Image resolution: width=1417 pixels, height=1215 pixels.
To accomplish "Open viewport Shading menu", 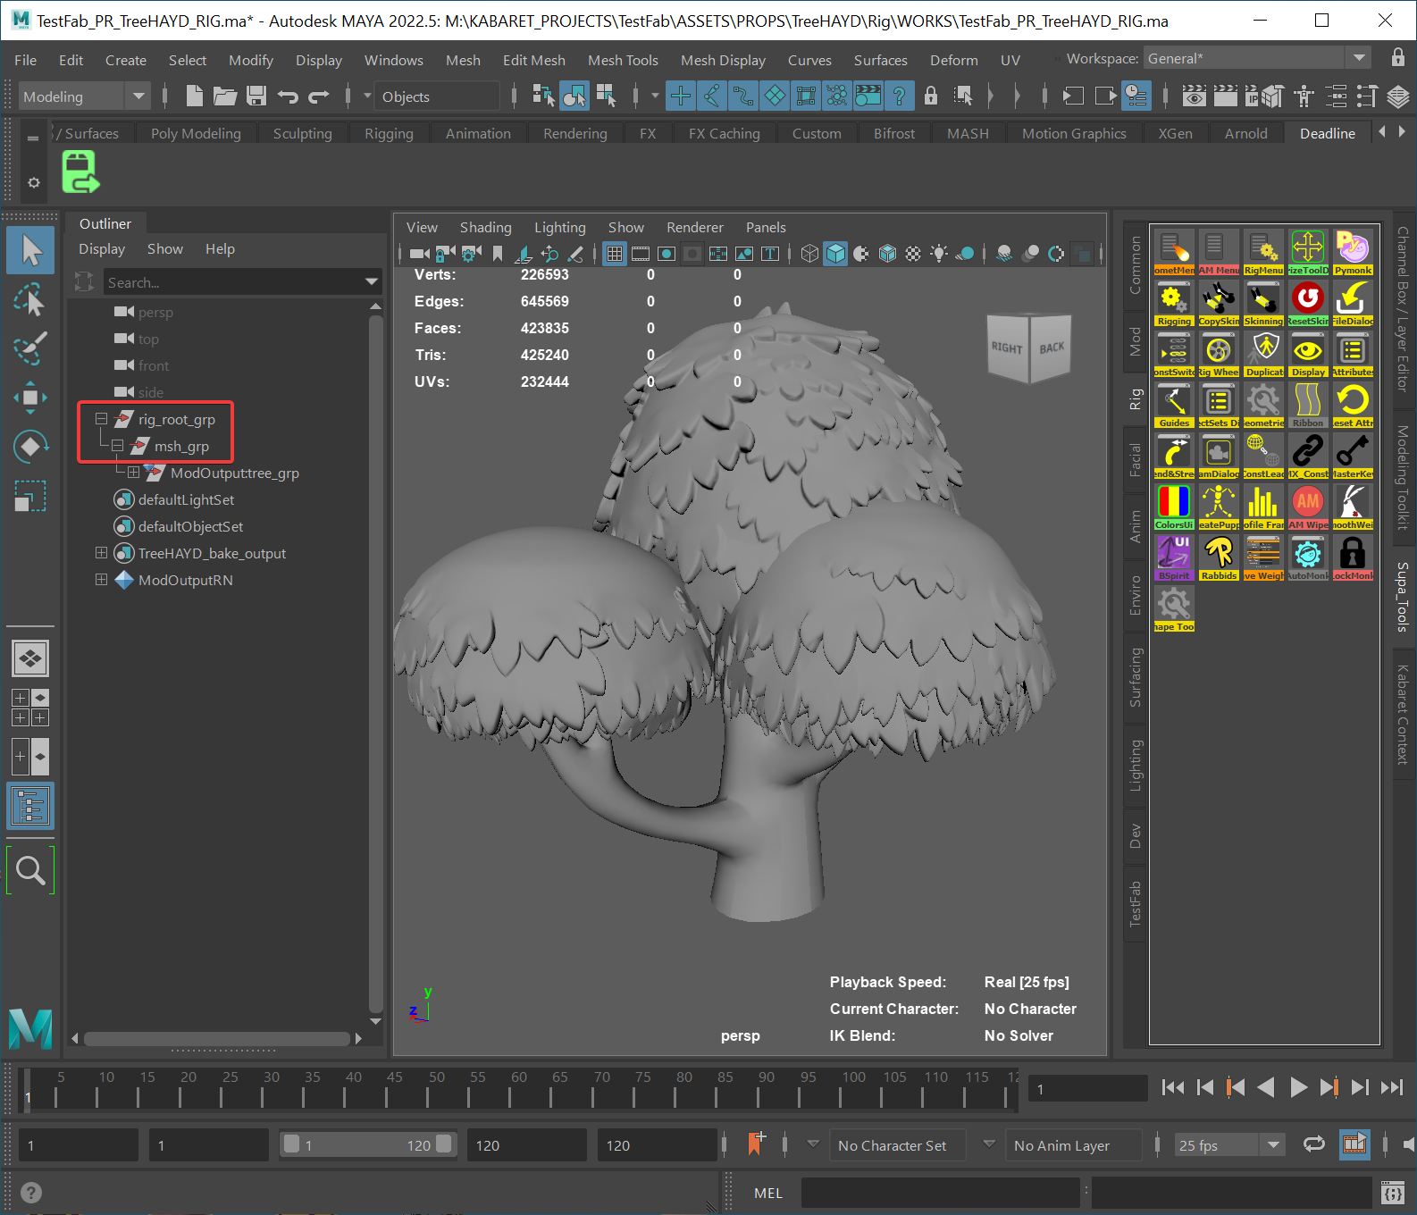I will tap(485, 227).
